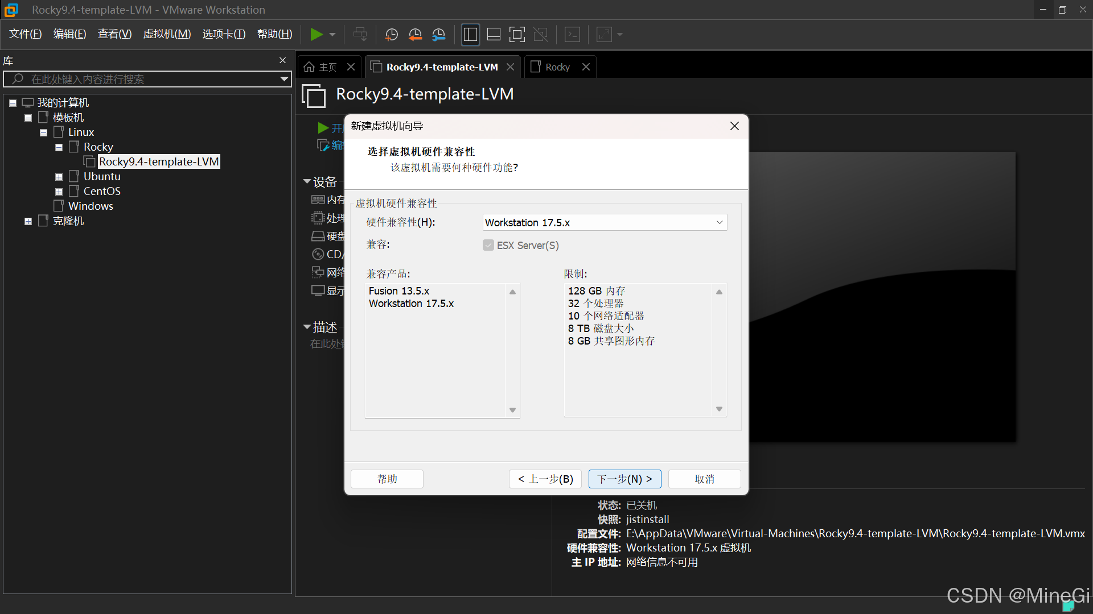Revert to snapshot using orange arrow icon

point(415,35)
